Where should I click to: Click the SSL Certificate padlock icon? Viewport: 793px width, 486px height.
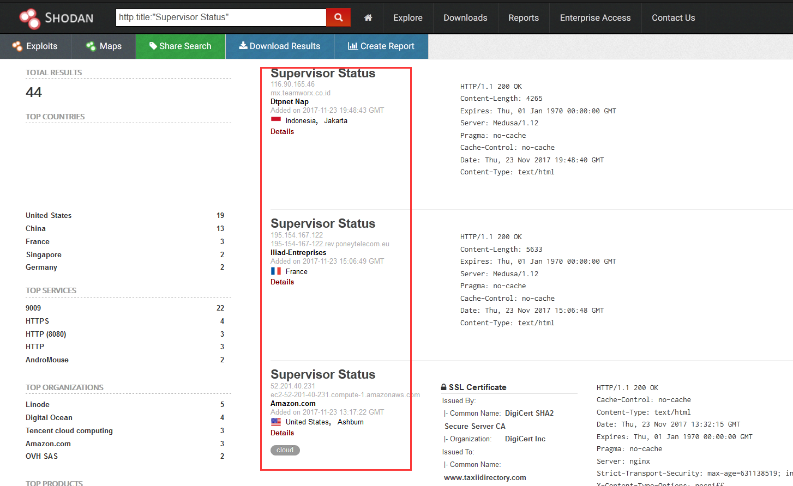pos(444,387)
